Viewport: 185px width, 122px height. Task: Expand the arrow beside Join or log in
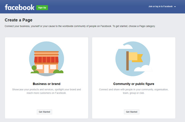tap(175, 7)
